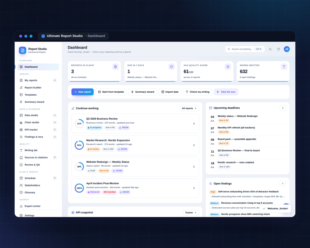The image size is (310, 248).
Task: Go to Dashboard in the sidebar
Action: click(x=38, y=67)
